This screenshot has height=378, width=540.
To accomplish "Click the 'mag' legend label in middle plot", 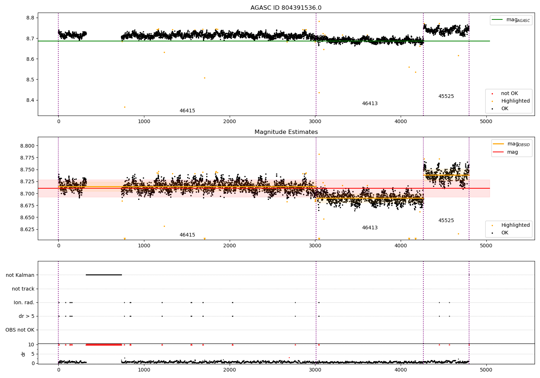I will pyautogui.click(x=513, y=152).
